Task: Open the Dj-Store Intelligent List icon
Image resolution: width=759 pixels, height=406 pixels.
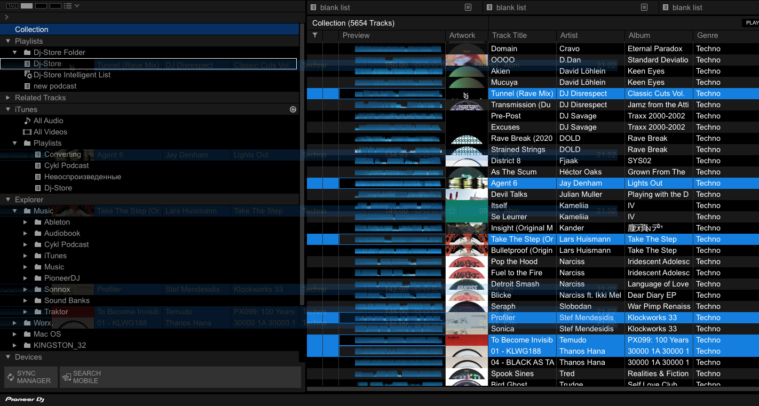Action: point(29,75)
